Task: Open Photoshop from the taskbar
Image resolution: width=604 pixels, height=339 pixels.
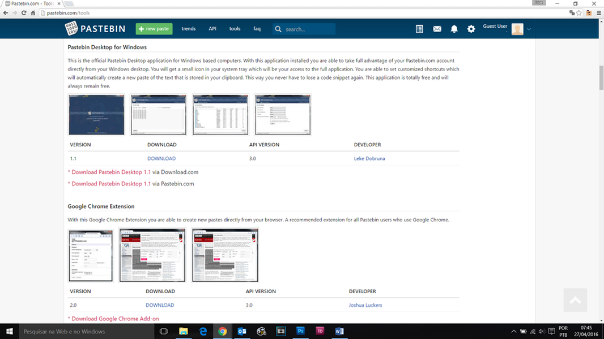Action: 300,331
